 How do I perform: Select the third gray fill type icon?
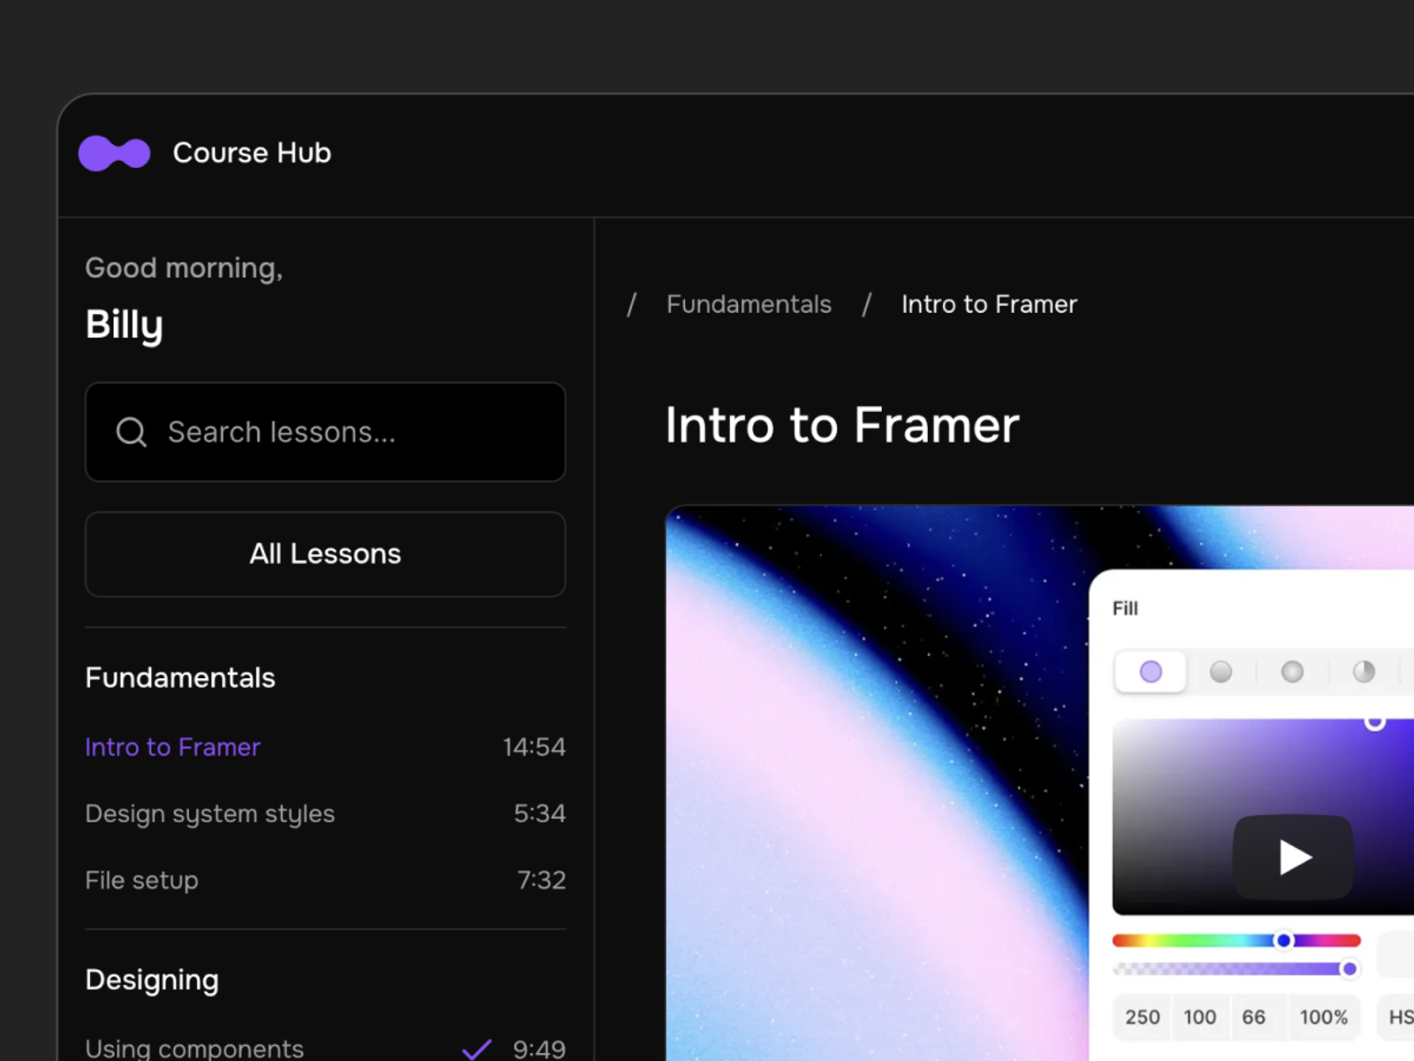pos(1292,672)
